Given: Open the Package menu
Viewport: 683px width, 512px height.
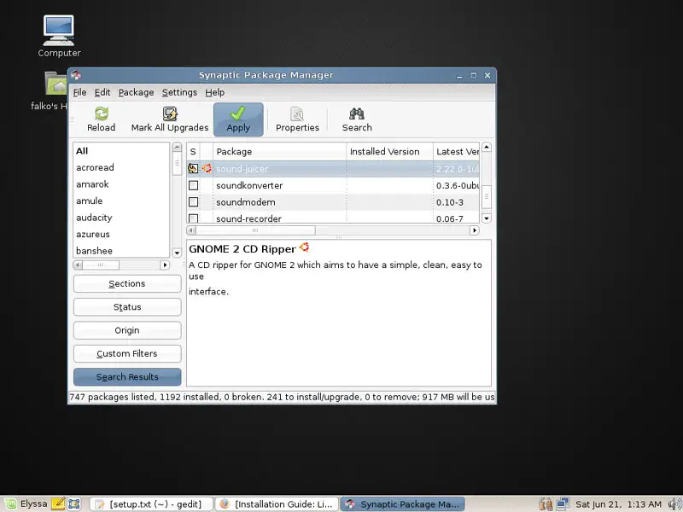Looking at the screenshot, I should coord(136,92).
